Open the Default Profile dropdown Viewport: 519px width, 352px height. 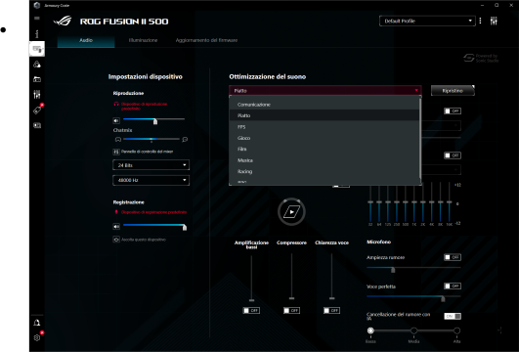pos(427,21)
